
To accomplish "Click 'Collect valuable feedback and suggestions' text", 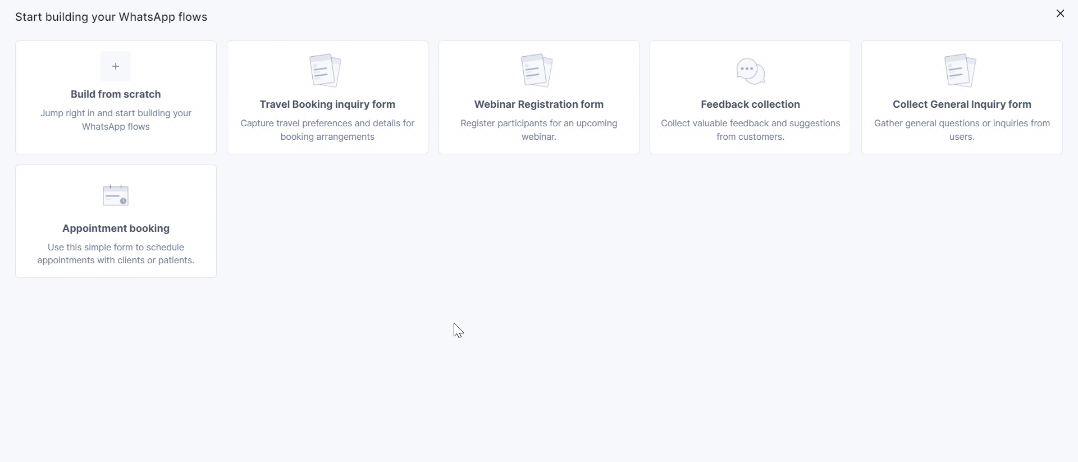I will click(751, 130).
